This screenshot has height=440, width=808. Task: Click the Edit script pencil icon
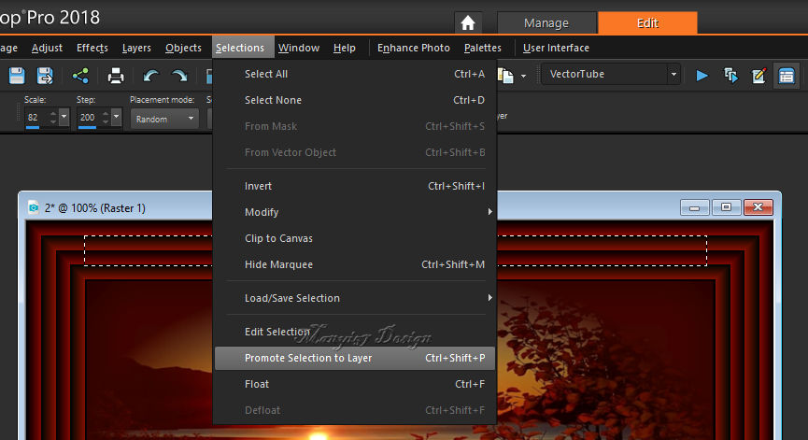coord(758,76)
